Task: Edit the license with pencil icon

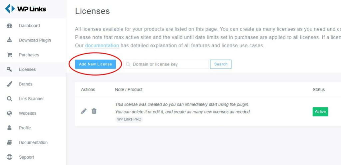Action: click(x=84, y=111)
